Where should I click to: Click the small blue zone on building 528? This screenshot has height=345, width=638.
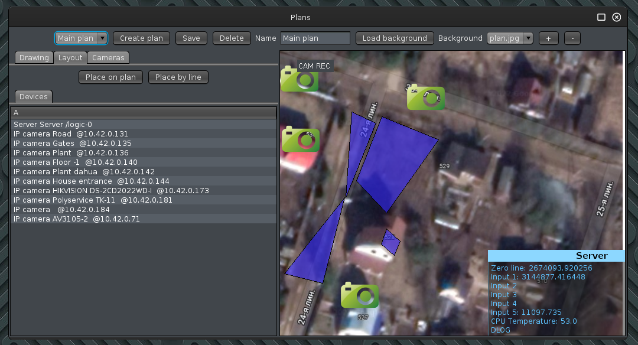point(391,241)
